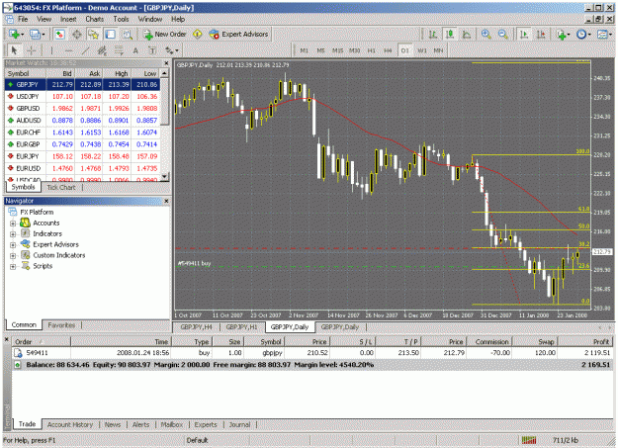Open the File menu
Screen dimensions: 618x448
(23, 19)
